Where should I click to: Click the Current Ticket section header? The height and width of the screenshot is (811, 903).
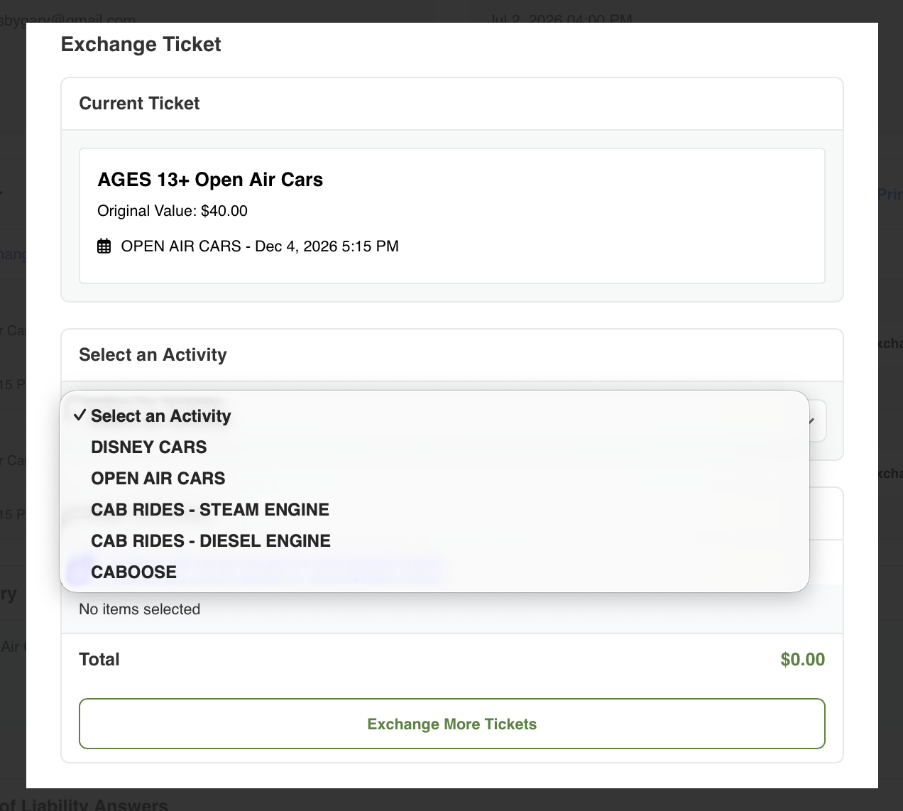click(x=139, y=104)
